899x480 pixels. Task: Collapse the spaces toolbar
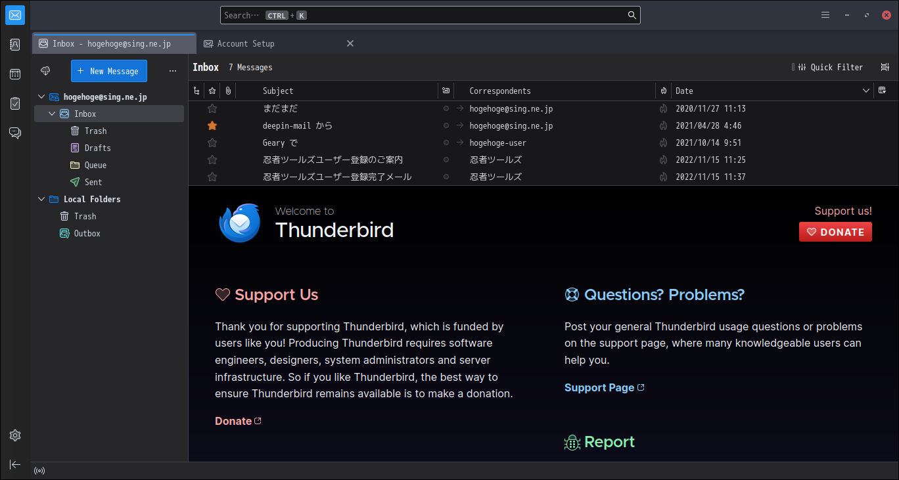click(15, 464)
